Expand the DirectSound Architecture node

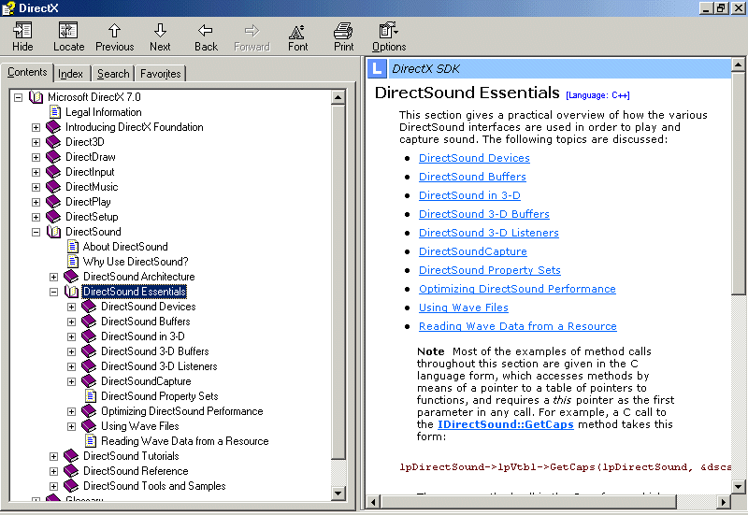click(x=54, y=277)
